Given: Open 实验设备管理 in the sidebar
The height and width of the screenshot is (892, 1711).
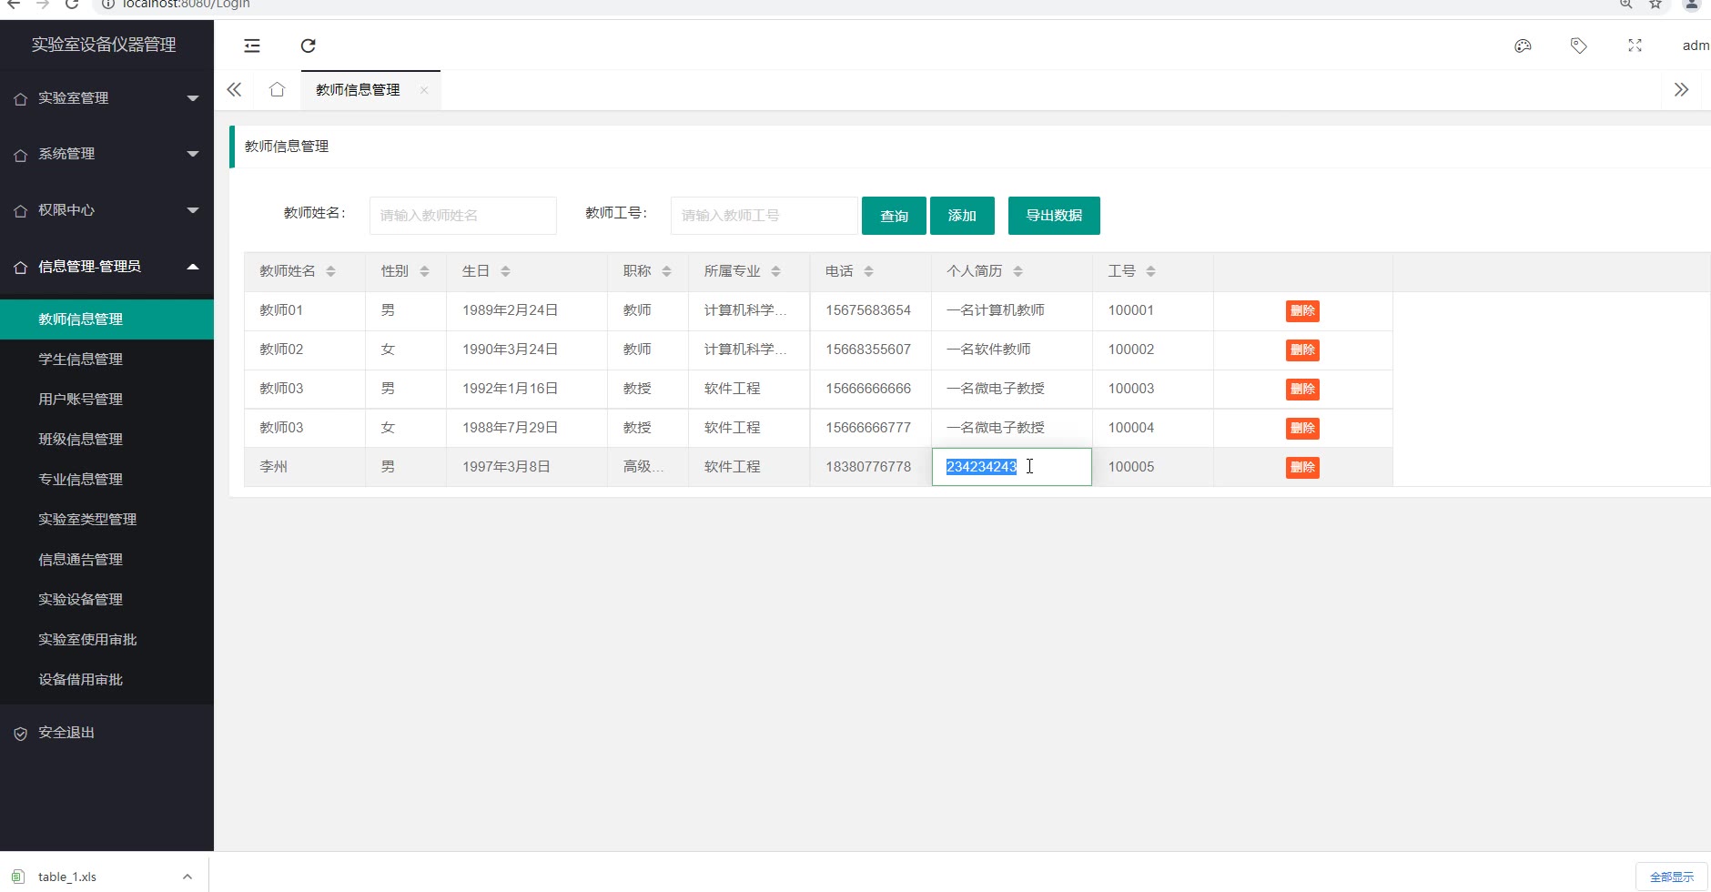Looking at the screenshot, I should click(x=106, y=600).
